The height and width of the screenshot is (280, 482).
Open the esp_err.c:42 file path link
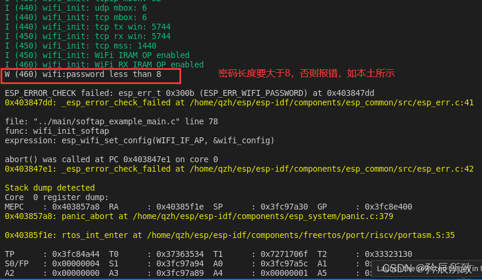332,169
